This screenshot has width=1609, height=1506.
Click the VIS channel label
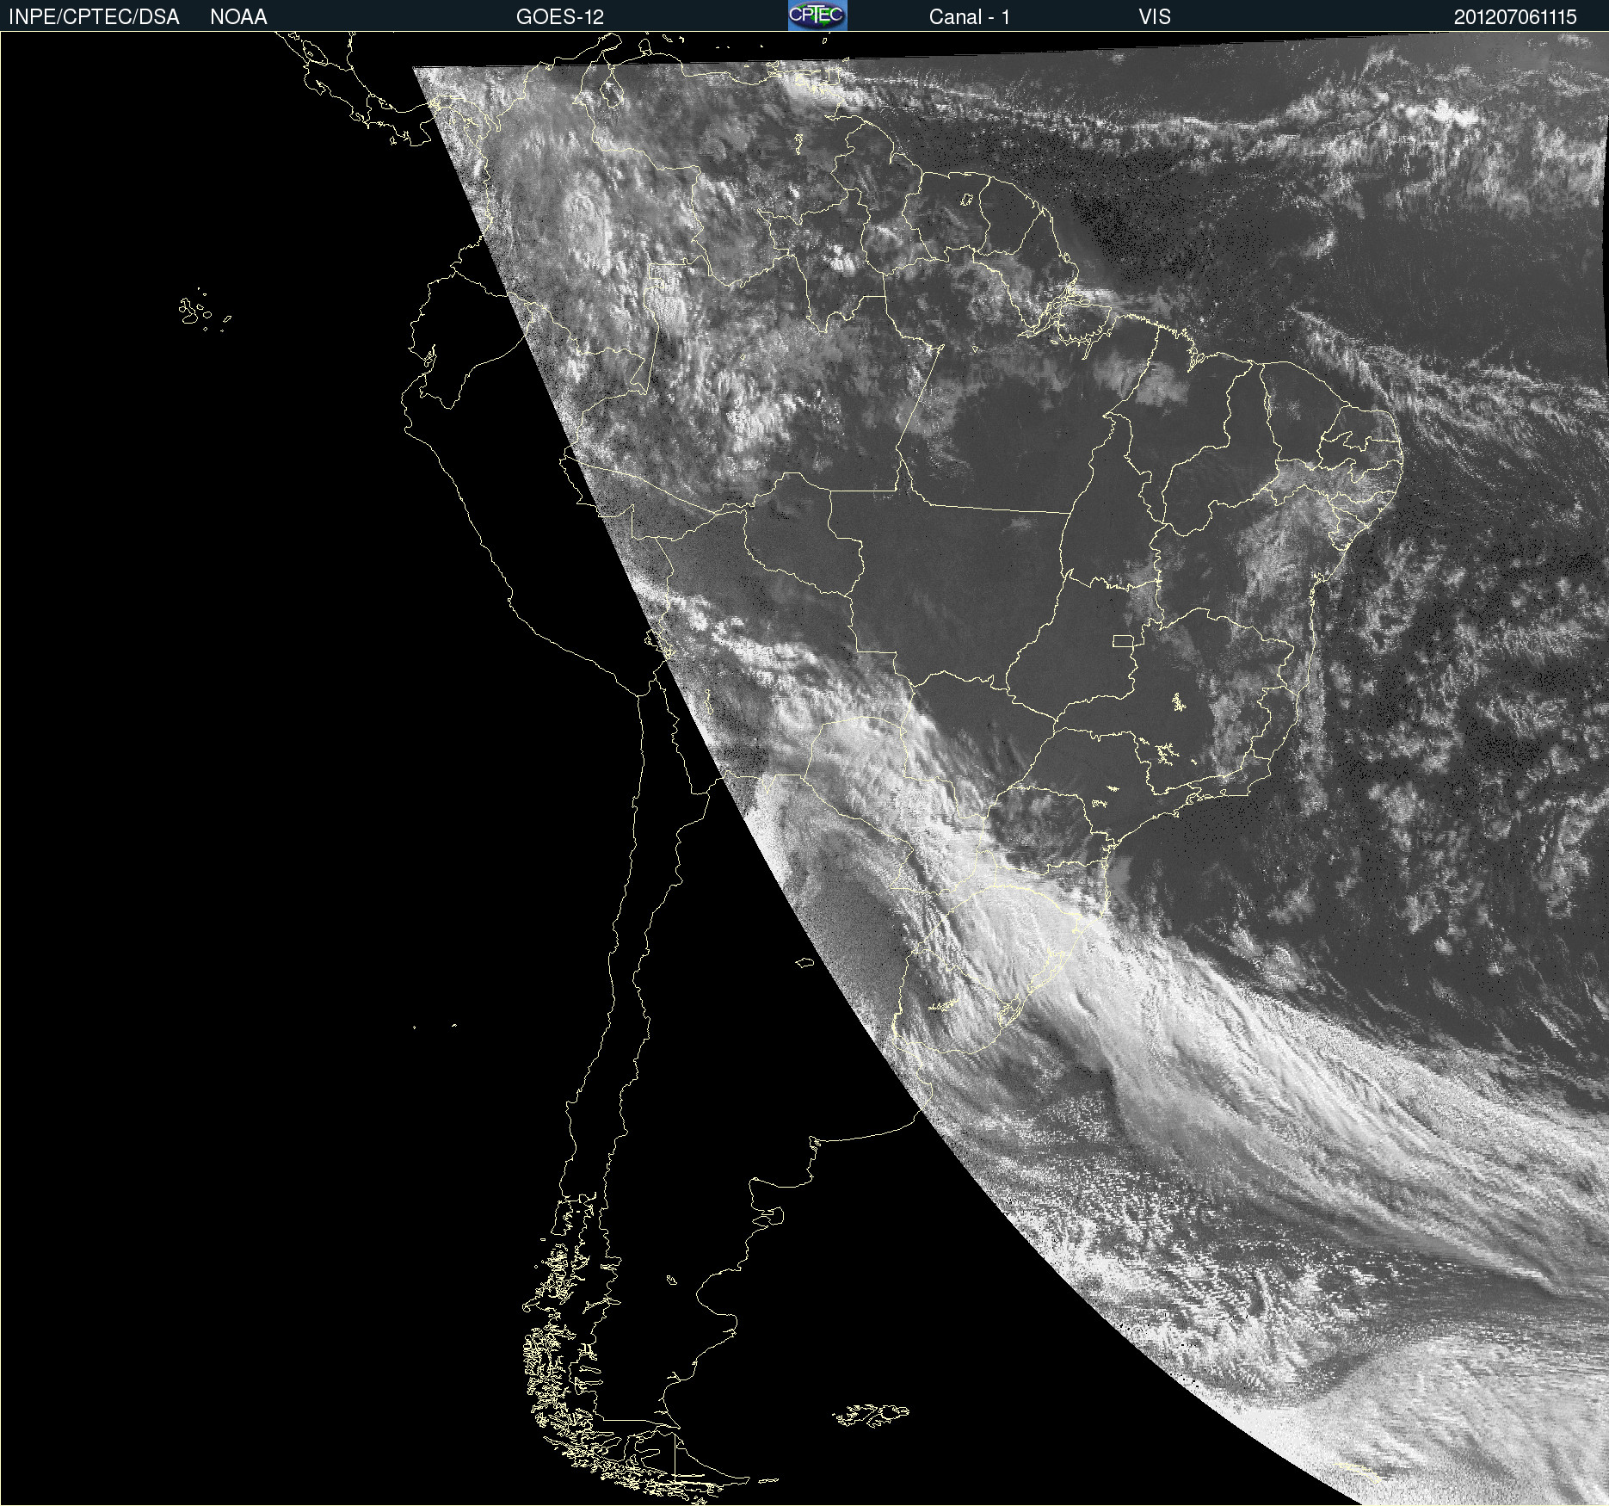tap(1155, 17)
